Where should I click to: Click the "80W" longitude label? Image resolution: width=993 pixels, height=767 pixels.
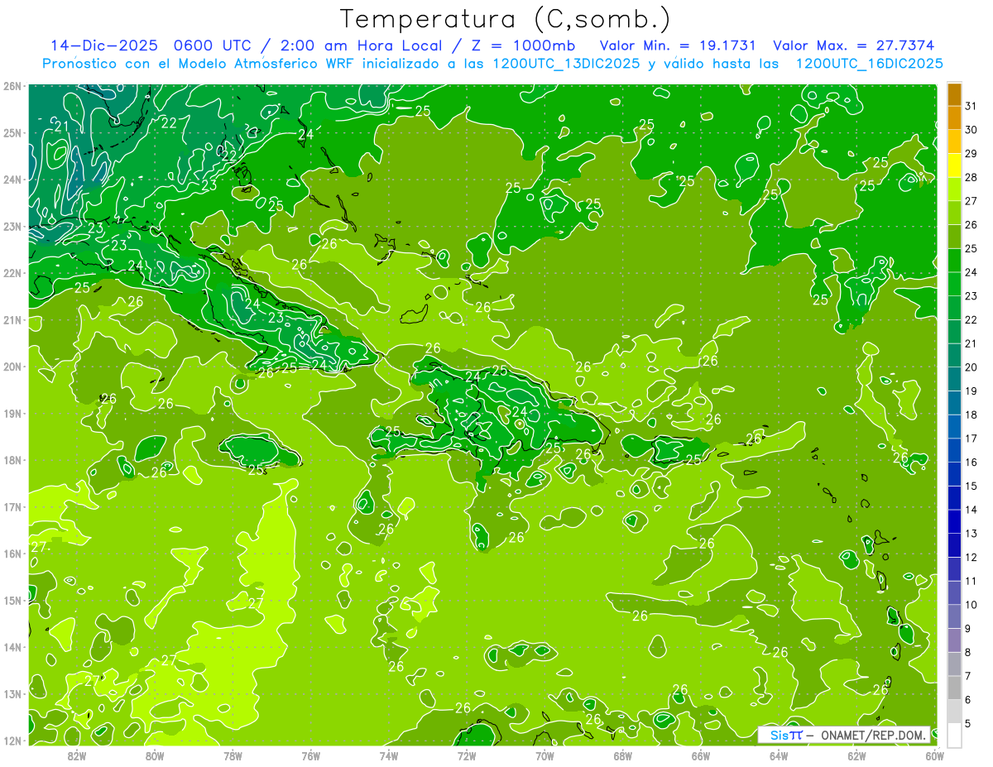pos(155,755)
